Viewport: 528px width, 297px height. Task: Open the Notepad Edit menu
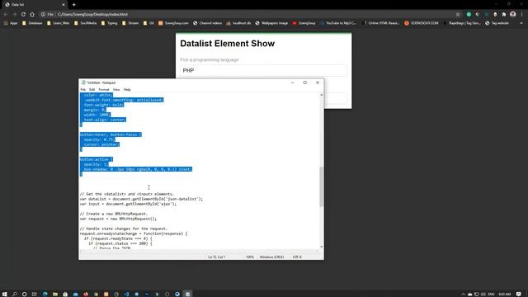92,90
